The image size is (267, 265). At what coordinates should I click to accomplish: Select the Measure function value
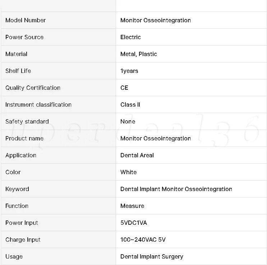point(132,206)
